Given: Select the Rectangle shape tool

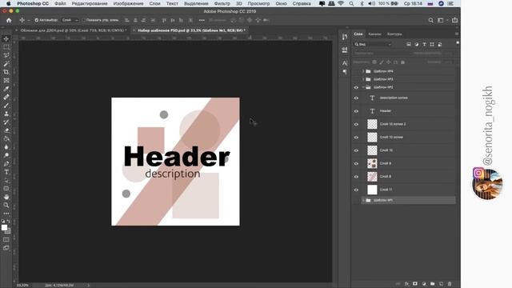Looking at the screenshot, I should (6, 189).
